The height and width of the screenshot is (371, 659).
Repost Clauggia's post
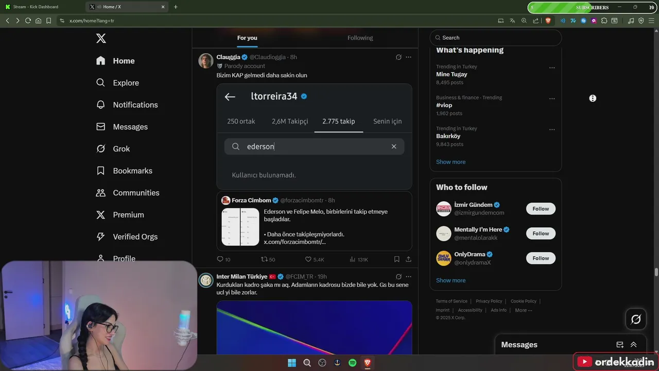(268, 259)
